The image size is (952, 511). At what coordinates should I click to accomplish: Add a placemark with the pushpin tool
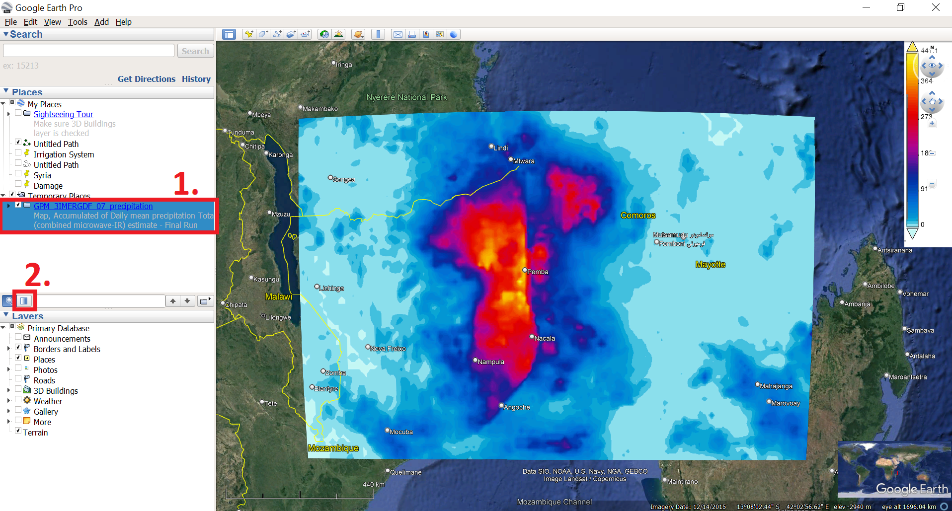(249, 34)
